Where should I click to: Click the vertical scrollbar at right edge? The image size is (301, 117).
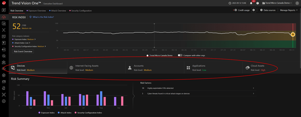click(x=300, y=38)
